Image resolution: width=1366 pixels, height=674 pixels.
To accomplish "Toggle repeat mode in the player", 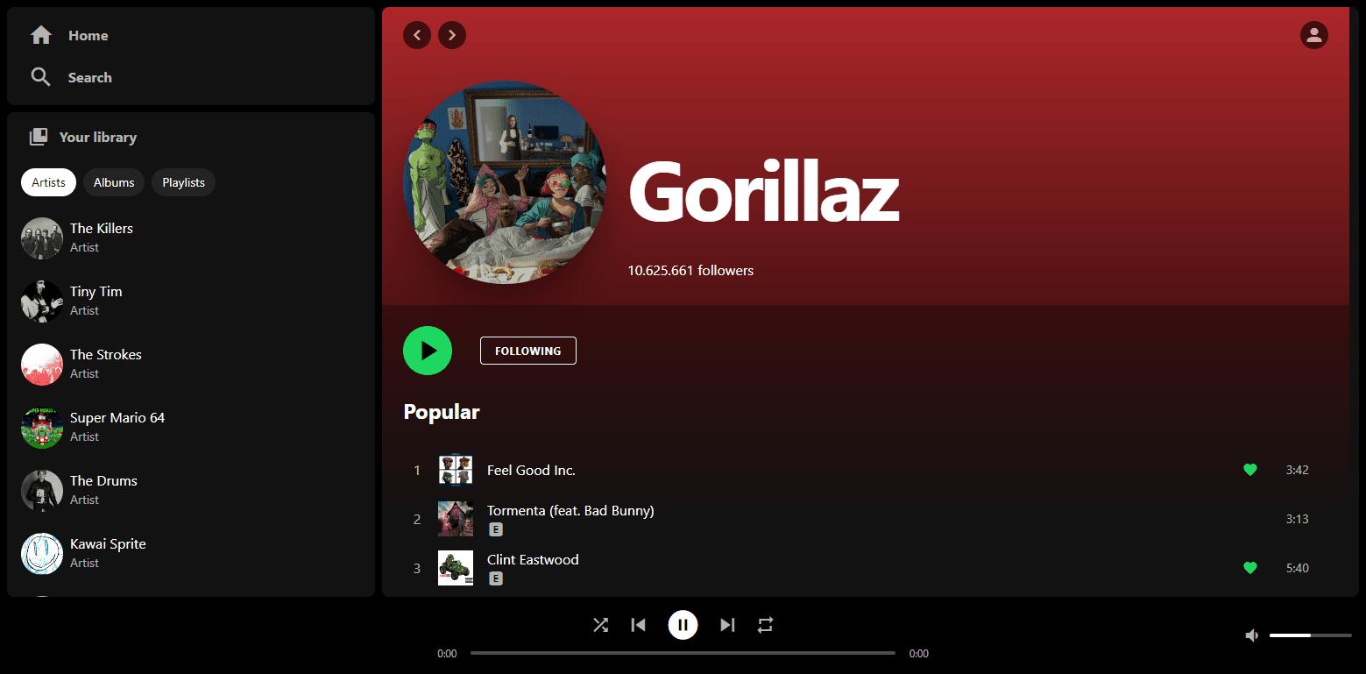I will [766, 625].
